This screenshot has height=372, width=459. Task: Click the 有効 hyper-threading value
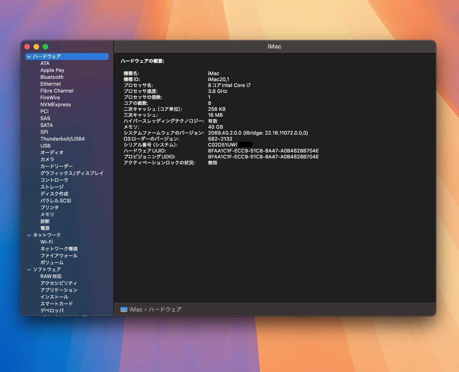click(212, 121)
